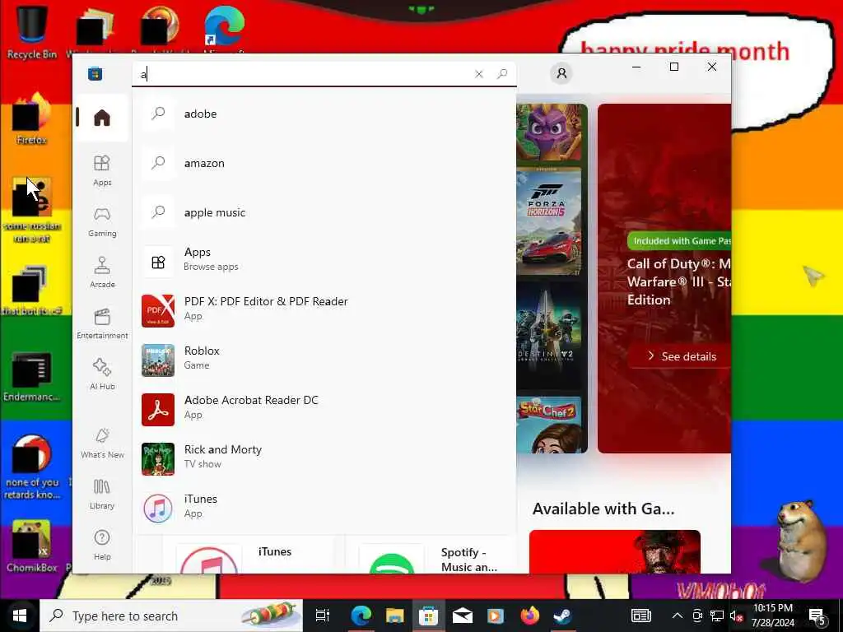Open Roblox game result
The image size is (843, 632).
pos(324,360)
